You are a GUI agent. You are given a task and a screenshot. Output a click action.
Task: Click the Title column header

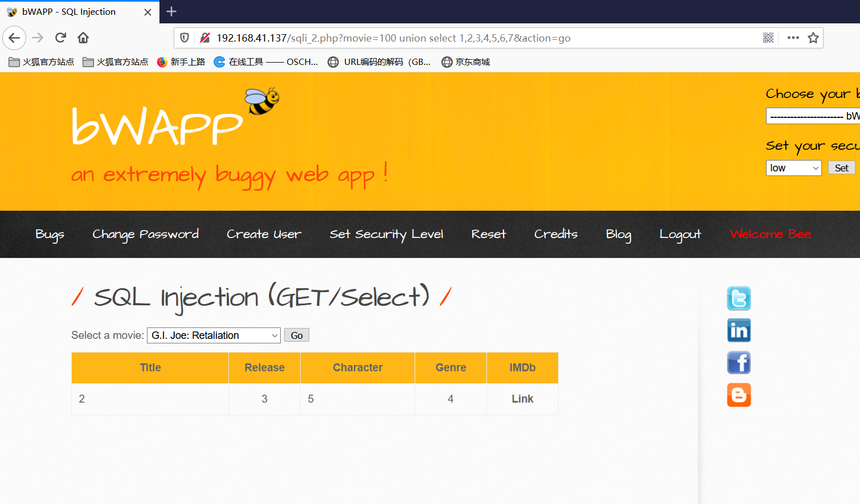[150, 368]
